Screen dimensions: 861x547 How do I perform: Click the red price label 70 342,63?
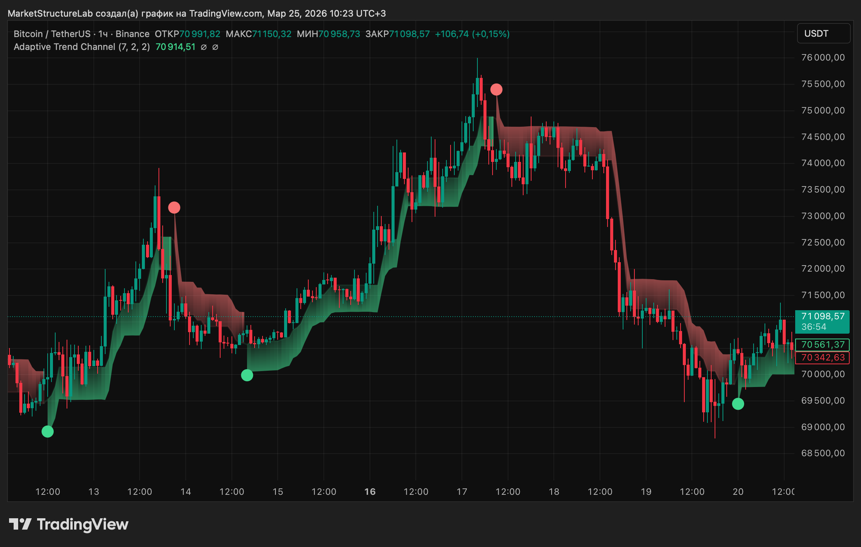(822, 357)
